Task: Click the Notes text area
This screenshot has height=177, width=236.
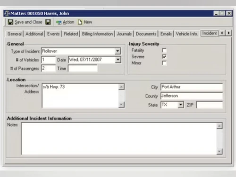Action: pos(119,139)
